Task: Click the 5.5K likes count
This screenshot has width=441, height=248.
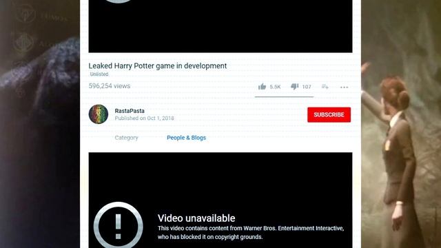Action: 275,87
